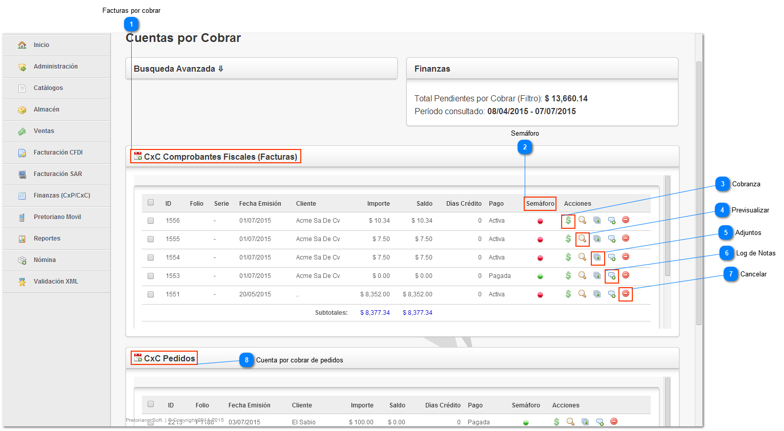
Task: Open the Administración menu
Action: [x=56, y=67]
